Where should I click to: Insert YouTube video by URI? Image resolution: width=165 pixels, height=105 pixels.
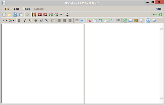pyautogui.click(x=40, y=15)
